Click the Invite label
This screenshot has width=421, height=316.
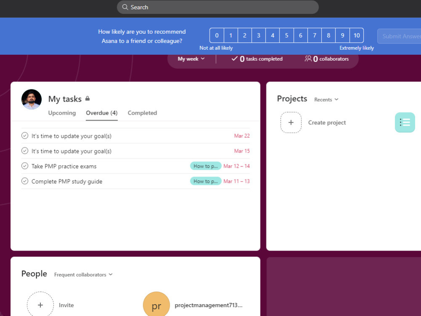[67, 305]
